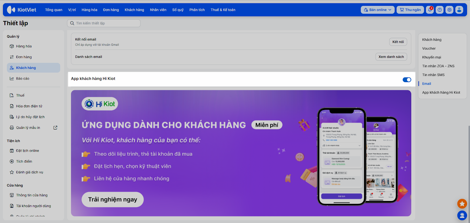The width and height of the screenshot is (470, 223).
Task: Toggle the App khách hàng Hi Kiot switch
Action: [x=407, y=80]
